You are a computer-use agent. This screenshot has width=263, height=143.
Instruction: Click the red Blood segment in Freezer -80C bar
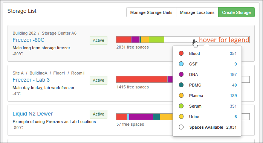tap(124, 40)
